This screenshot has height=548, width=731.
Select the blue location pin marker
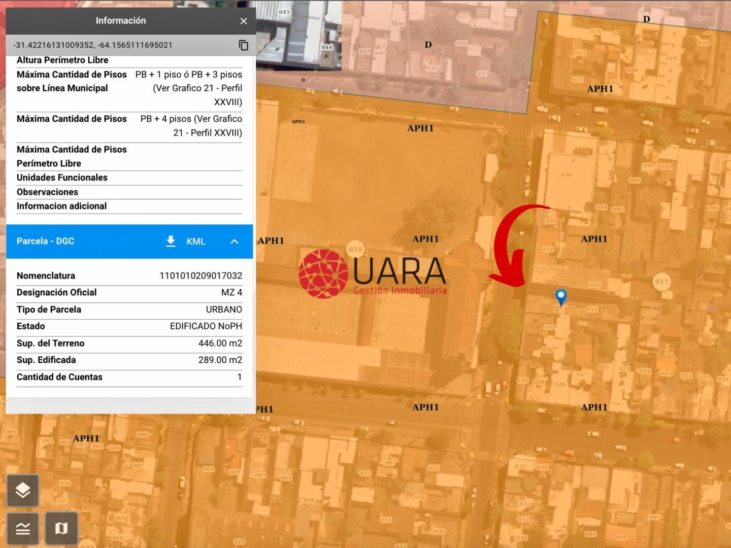[x=560, y=296]
